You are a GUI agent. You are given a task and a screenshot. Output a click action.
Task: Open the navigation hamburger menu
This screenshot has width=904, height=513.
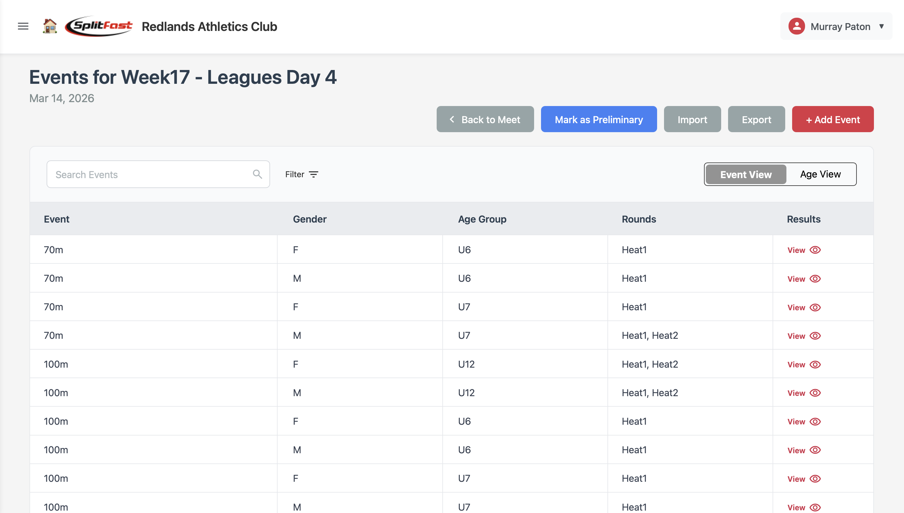tap(23, 26)
